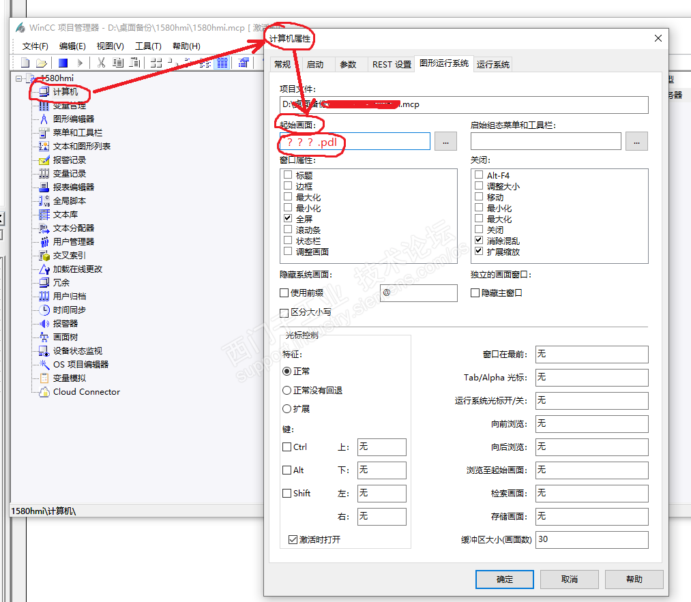691x602 pixels.
Task: Check the Ctrl key checkbox
Action: 287,447
